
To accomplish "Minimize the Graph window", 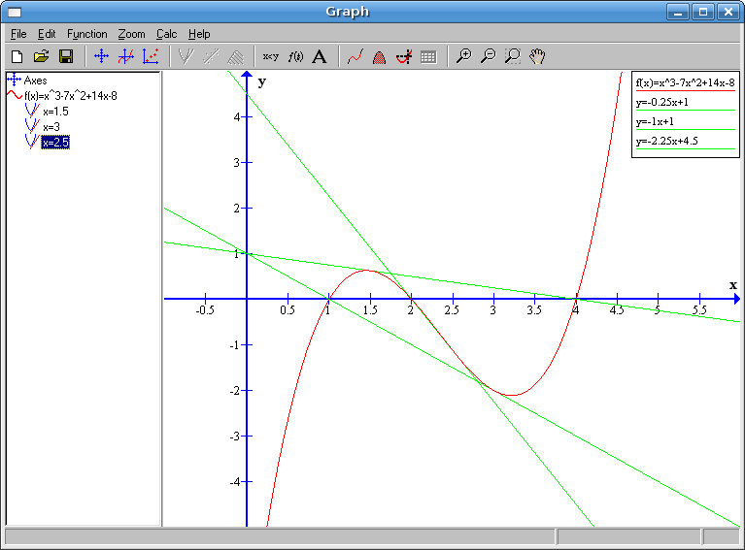I will (x=678, y=12).
